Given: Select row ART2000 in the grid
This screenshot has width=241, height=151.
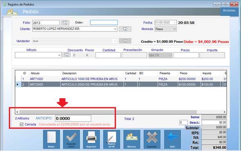Looking at the screenshot, I should coord(121,84).
